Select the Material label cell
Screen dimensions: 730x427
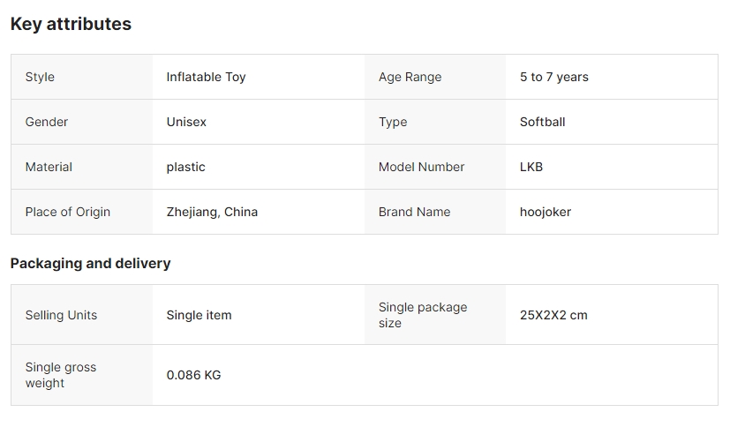point(49,167)
